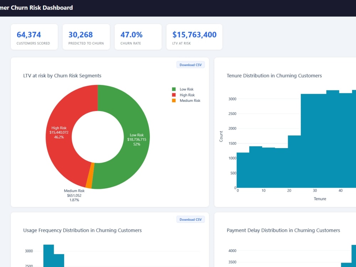Select the 30,268 Predicted to Churn card
The width and height of the screenshot is (356, 267).
(86, 37)
